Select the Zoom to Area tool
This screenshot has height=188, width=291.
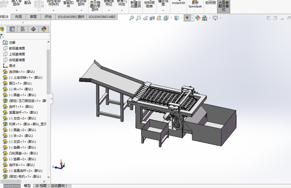[x=138, y=18]
